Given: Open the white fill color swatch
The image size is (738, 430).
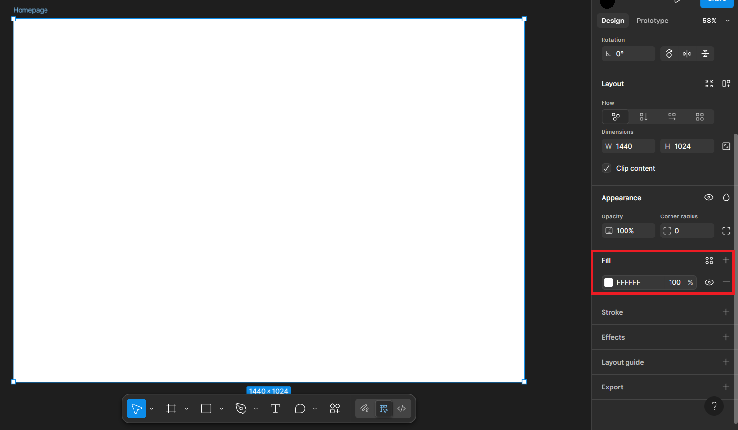Looking at the screenshot, I should 608,282.
